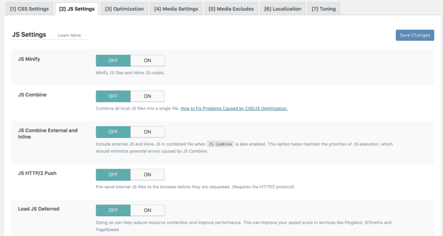Open the Learn More link
Viewport: 443px width, 236px height.
tap(70, 35)
